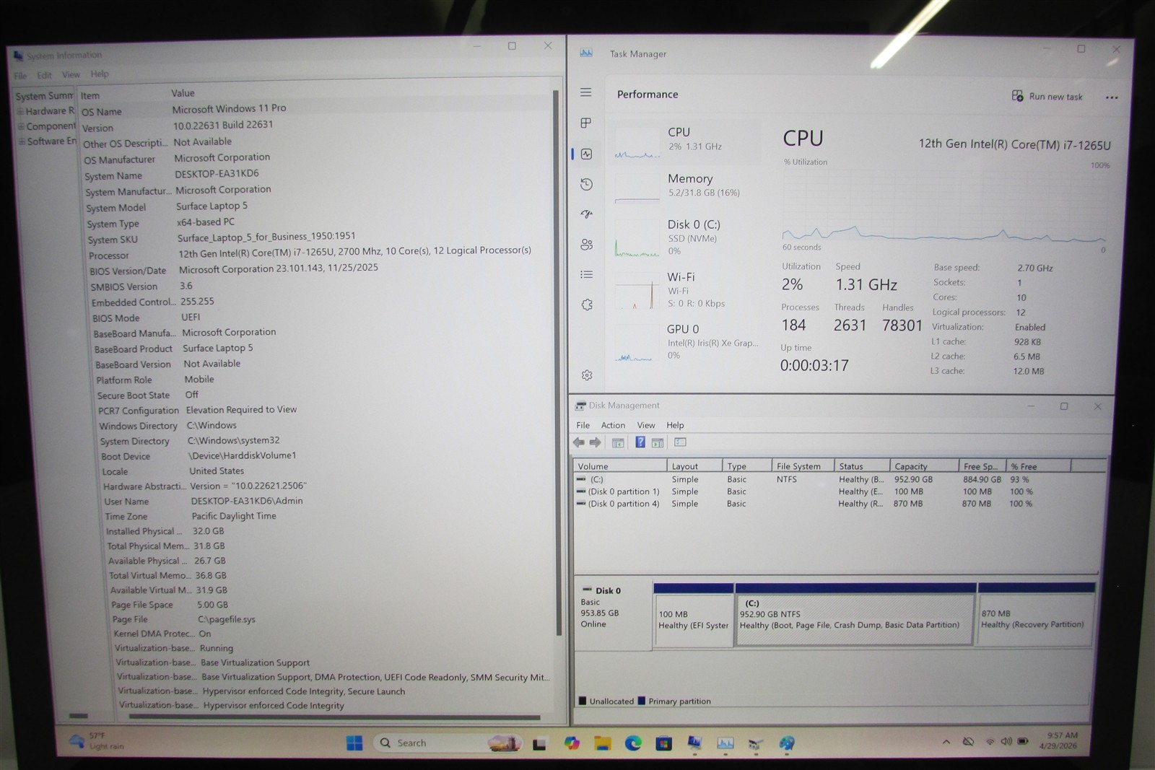Open Help menu in Disk Management

675,425
